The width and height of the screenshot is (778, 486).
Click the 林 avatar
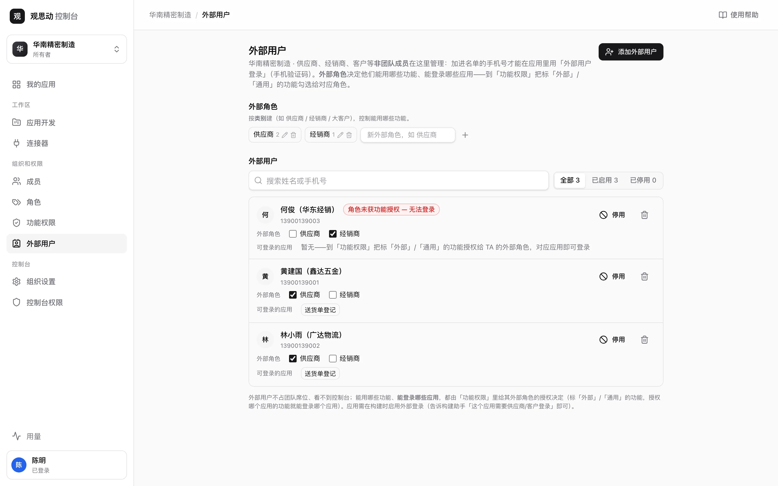tap(265, 339)
